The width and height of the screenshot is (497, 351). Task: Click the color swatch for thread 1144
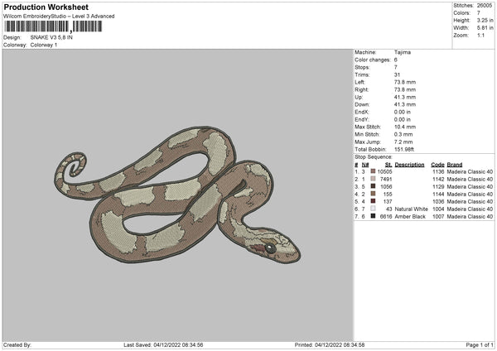[x=374, y=194]
